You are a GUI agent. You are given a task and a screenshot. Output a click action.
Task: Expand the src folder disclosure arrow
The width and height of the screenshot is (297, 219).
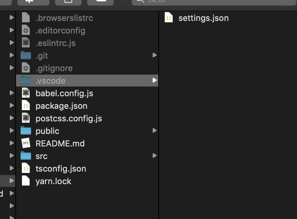click(x=154, y=156)
